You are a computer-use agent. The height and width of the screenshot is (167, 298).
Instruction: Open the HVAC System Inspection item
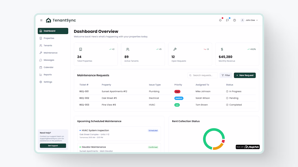coord(119,134)
